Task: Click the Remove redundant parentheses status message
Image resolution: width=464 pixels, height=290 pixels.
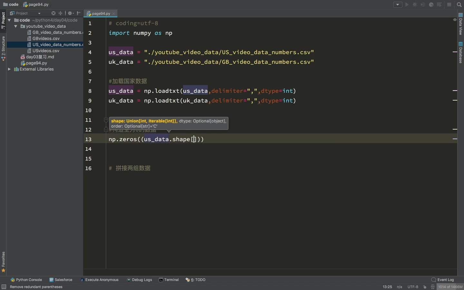Action: click(36, 287)
